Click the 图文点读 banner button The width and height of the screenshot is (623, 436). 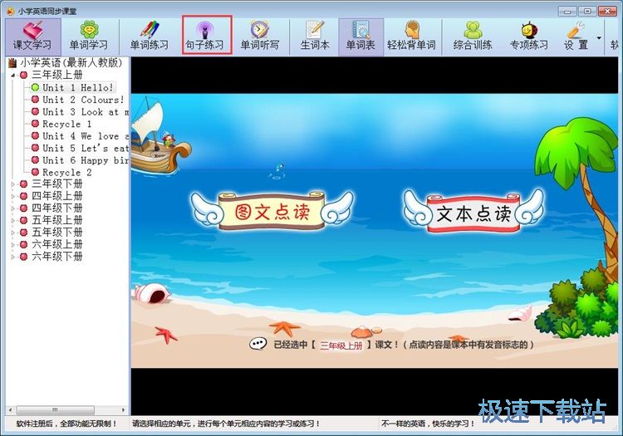click(272, 213)
